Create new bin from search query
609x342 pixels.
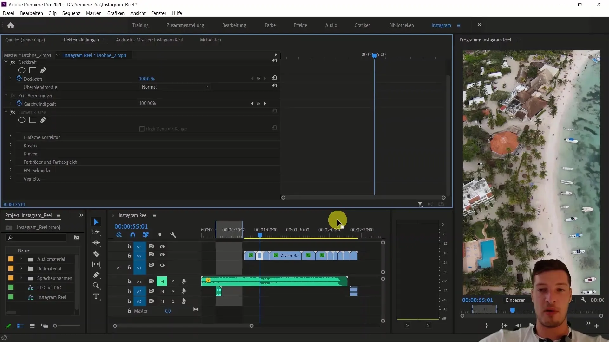(x=76, y=237)
